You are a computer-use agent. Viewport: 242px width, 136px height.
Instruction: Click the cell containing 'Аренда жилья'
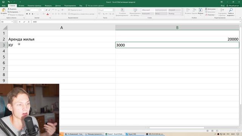(62, 39)
